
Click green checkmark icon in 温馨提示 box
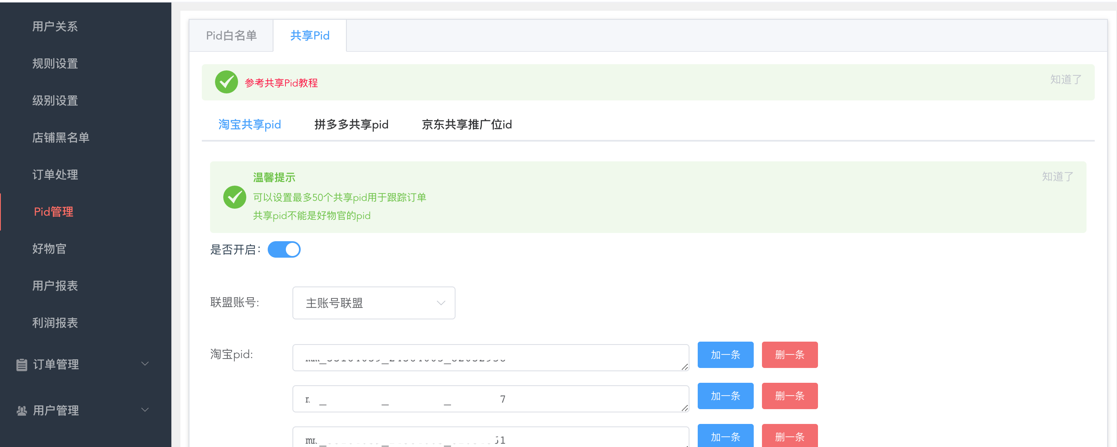pos(235,197)
